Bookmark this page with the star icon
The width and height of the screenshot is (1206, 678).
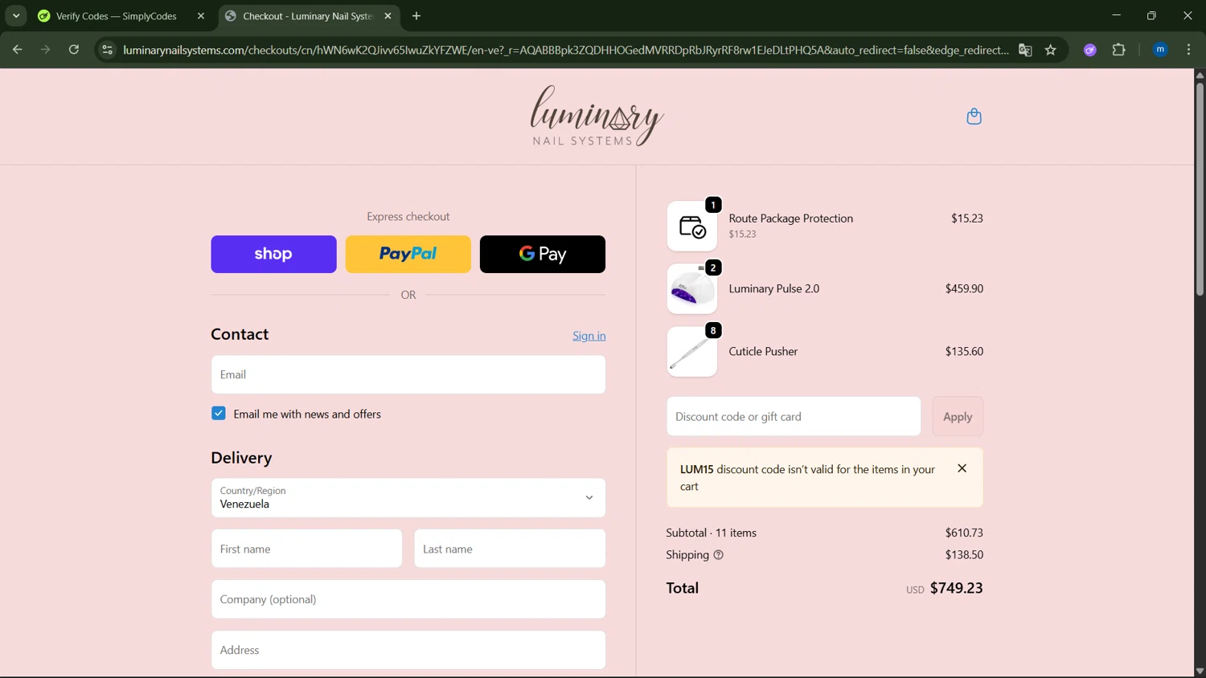point(1051,50)
